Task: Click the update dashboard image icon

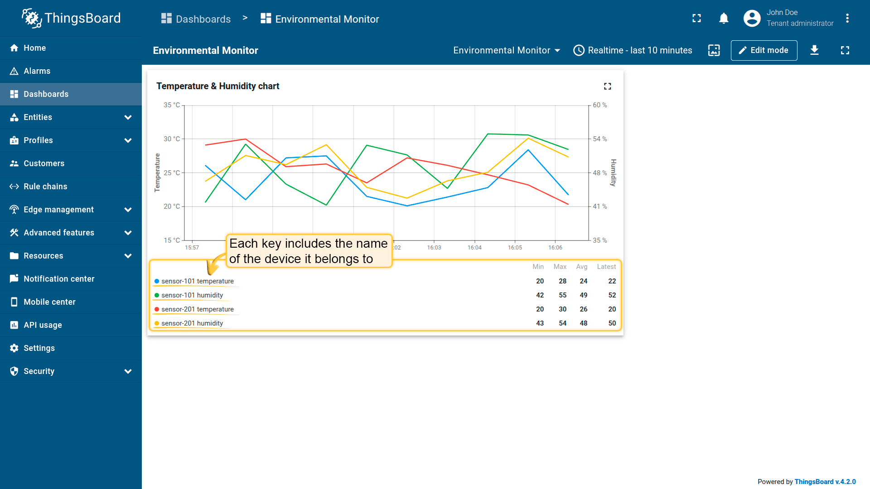Action: (x=714, y=50)
